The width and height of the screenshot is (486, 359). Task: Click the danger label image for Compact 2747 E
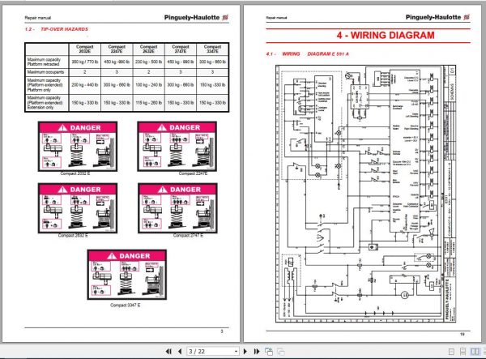pos(177,208)
